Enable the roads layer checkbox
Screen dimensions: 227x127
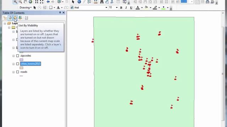click(x=17, y=72)
